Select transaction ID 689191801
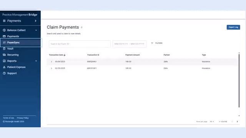Viewport: 246px width, 138px height. click(92, 68)
